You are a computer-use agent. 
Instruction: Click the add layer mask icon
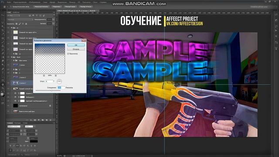35,120
